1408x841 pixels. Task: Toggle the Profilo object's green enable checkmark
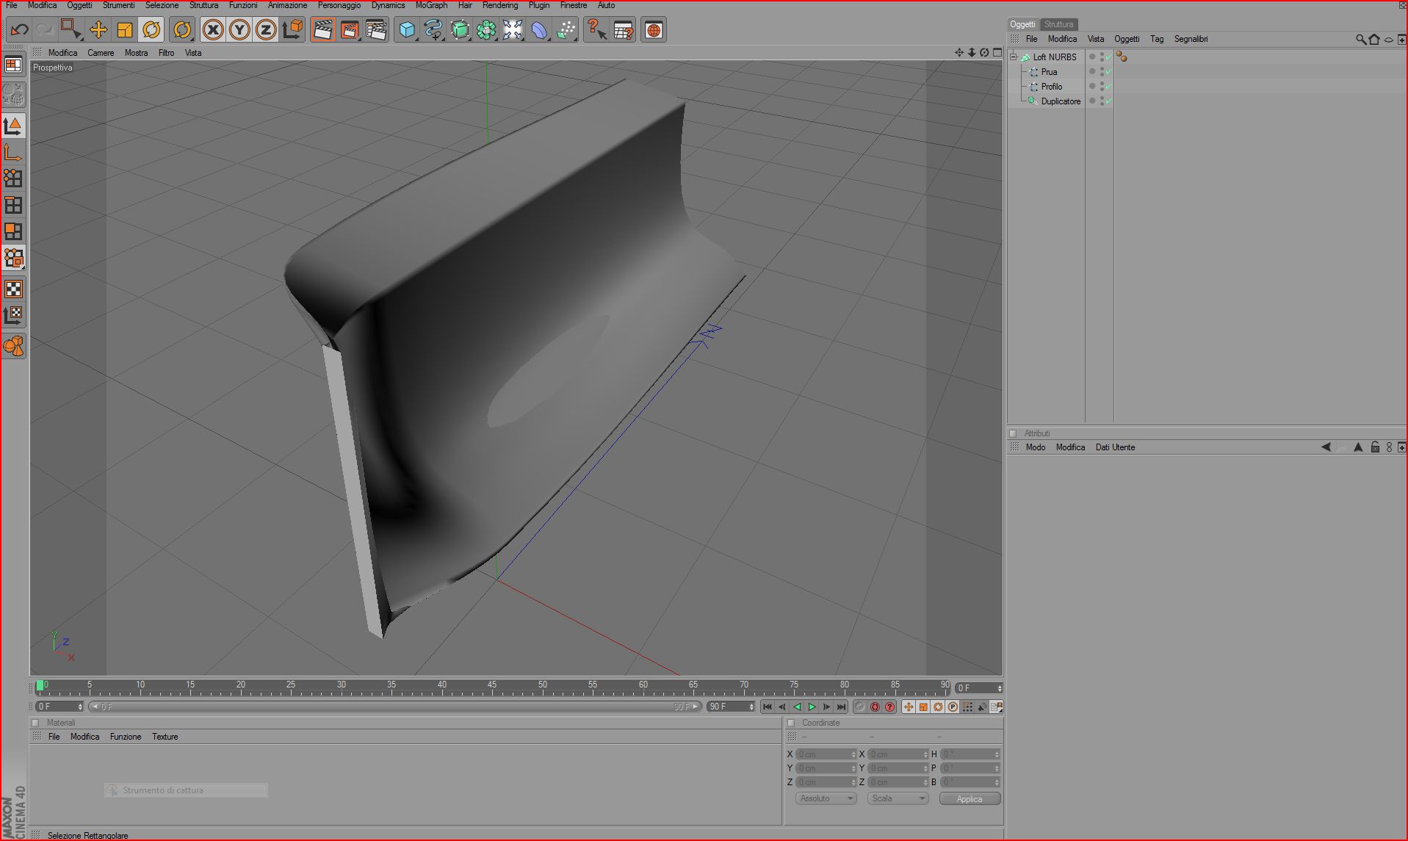click(x=1108, y=87)
